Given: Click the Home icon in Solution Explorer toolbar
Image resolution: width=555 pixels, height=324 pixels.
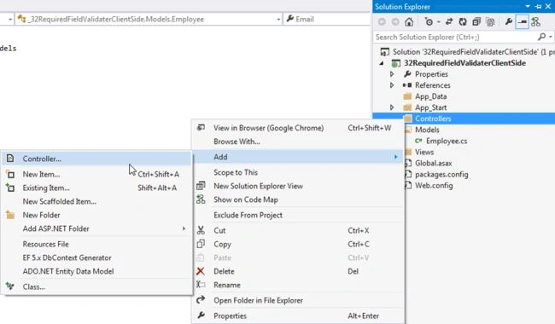Looking at the screenshot, I should pyautogui.click(x=409, y=22).
